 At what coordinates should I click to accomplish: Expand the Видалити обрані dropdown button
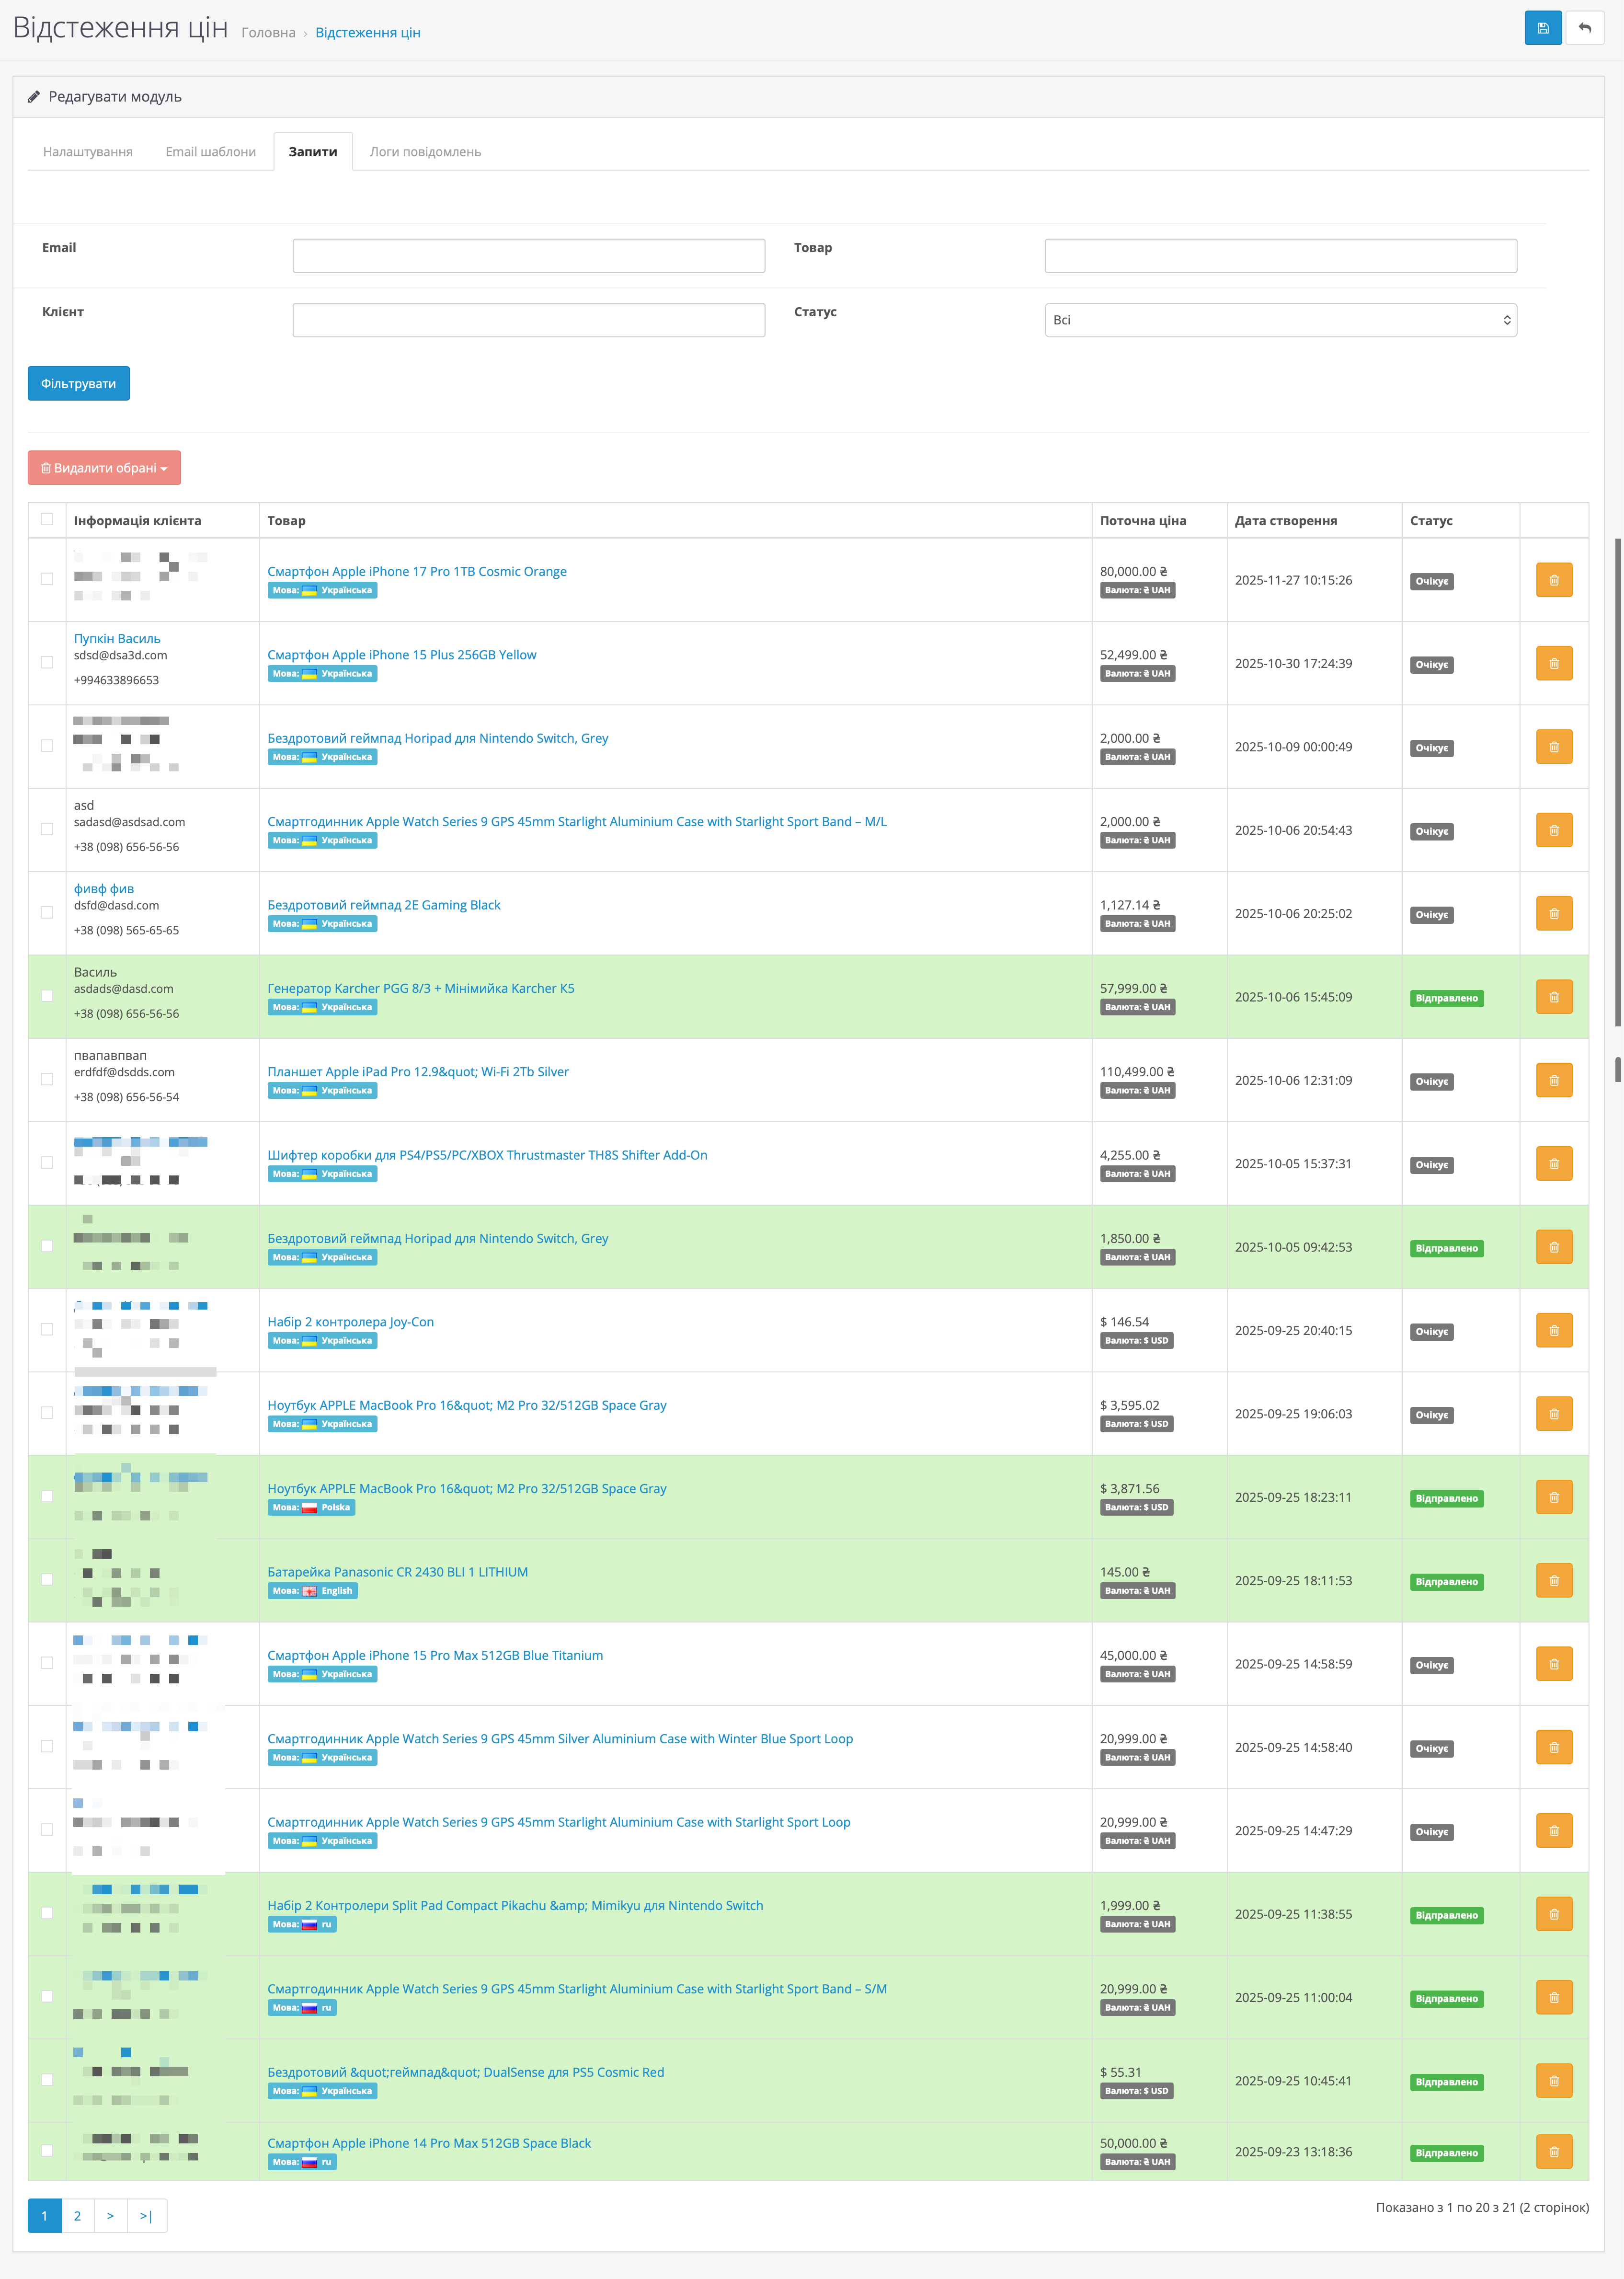pos(104,468)
